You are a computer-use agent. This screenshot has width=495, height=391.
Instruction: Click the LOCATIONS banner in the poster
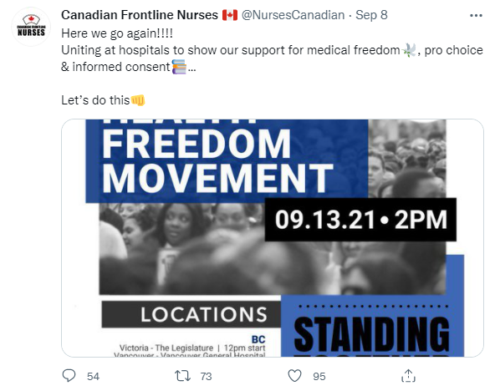(191, 314)
